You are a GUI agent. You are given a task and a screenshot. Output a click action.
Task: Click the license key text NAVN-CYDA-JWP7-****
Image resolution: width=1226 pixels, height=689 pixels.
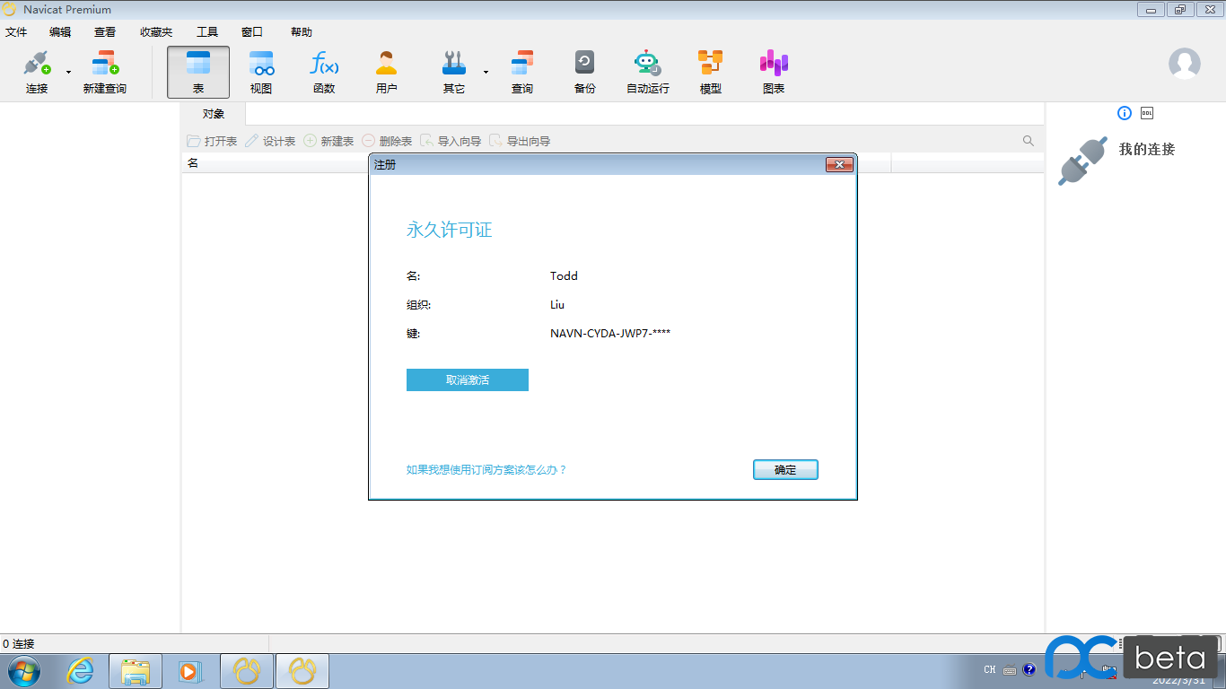[x=610, y=334]
